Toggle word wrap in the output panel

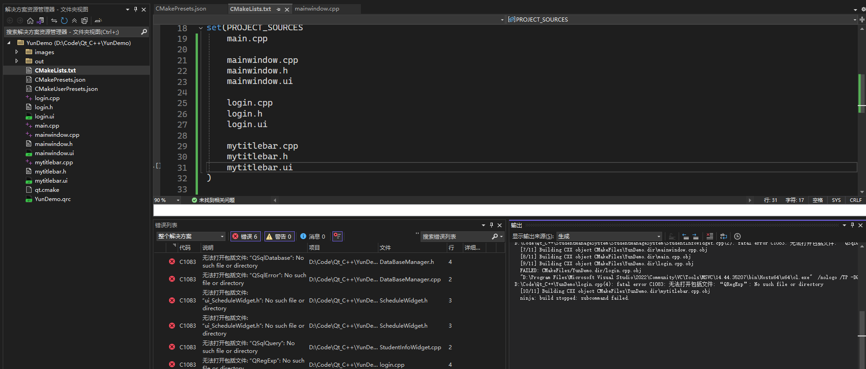(x=724, y=236)
